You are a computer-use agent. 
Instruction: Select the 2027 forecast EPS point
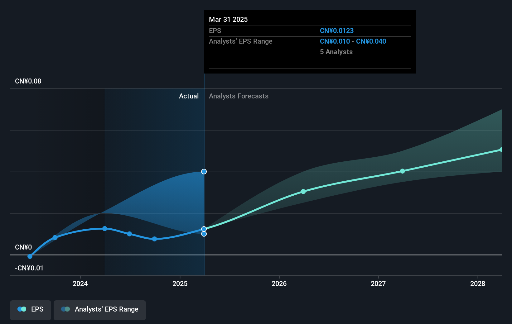point(403,171)
